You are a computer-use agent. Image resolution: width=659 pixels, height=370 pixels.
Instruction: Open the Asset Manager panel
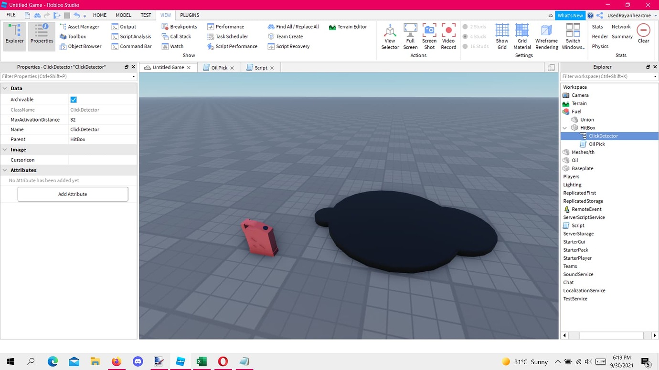(x=79, y=27)
